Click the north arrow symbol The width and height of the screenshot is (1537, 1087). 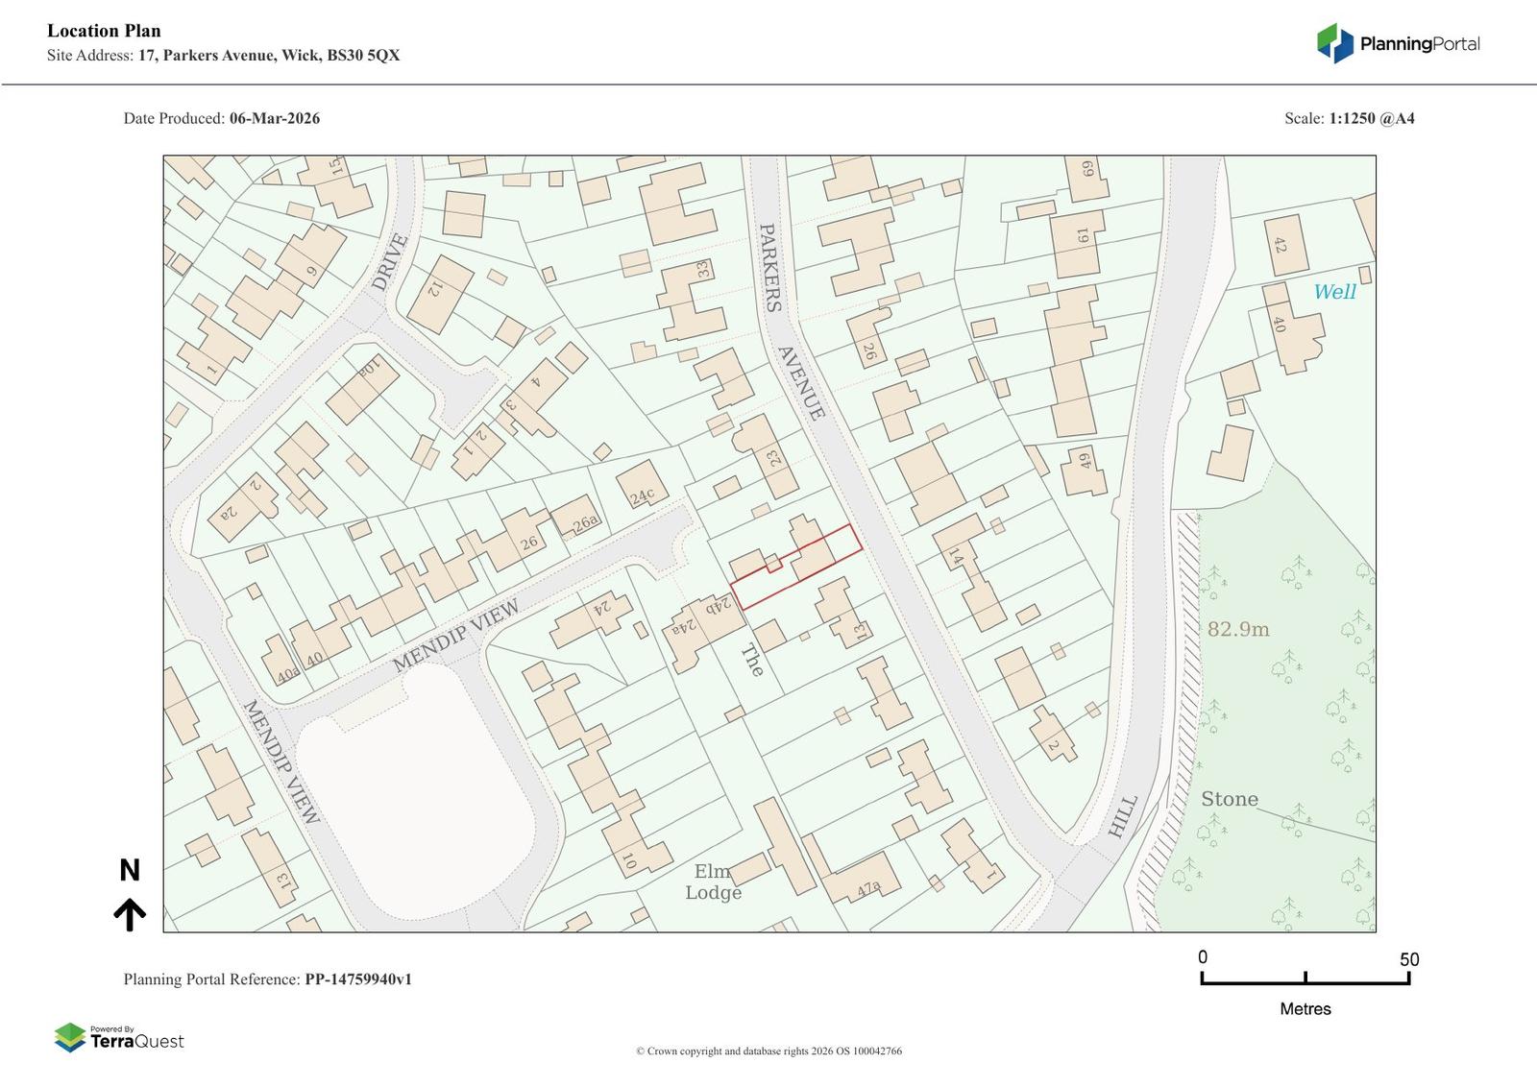130,914
